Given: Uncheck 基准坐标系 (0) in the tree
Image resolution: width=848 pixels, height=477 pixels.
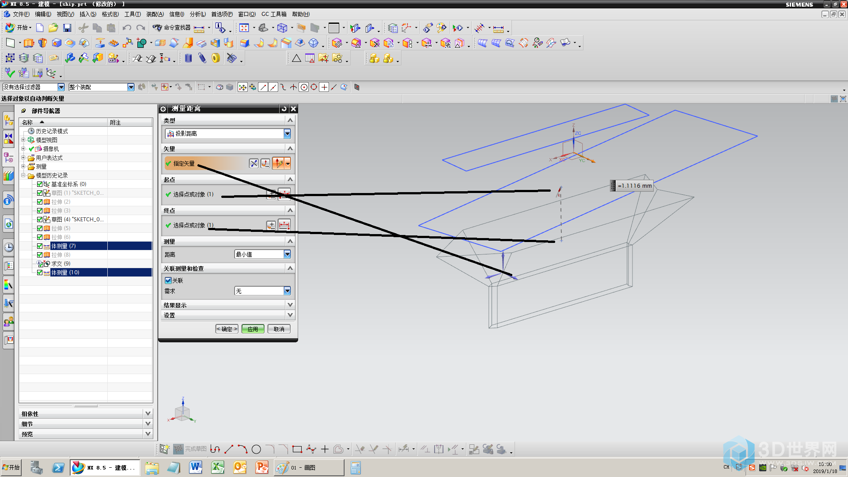Looking at the screenshot, I should pyautogui.click(x=40, y=184).
